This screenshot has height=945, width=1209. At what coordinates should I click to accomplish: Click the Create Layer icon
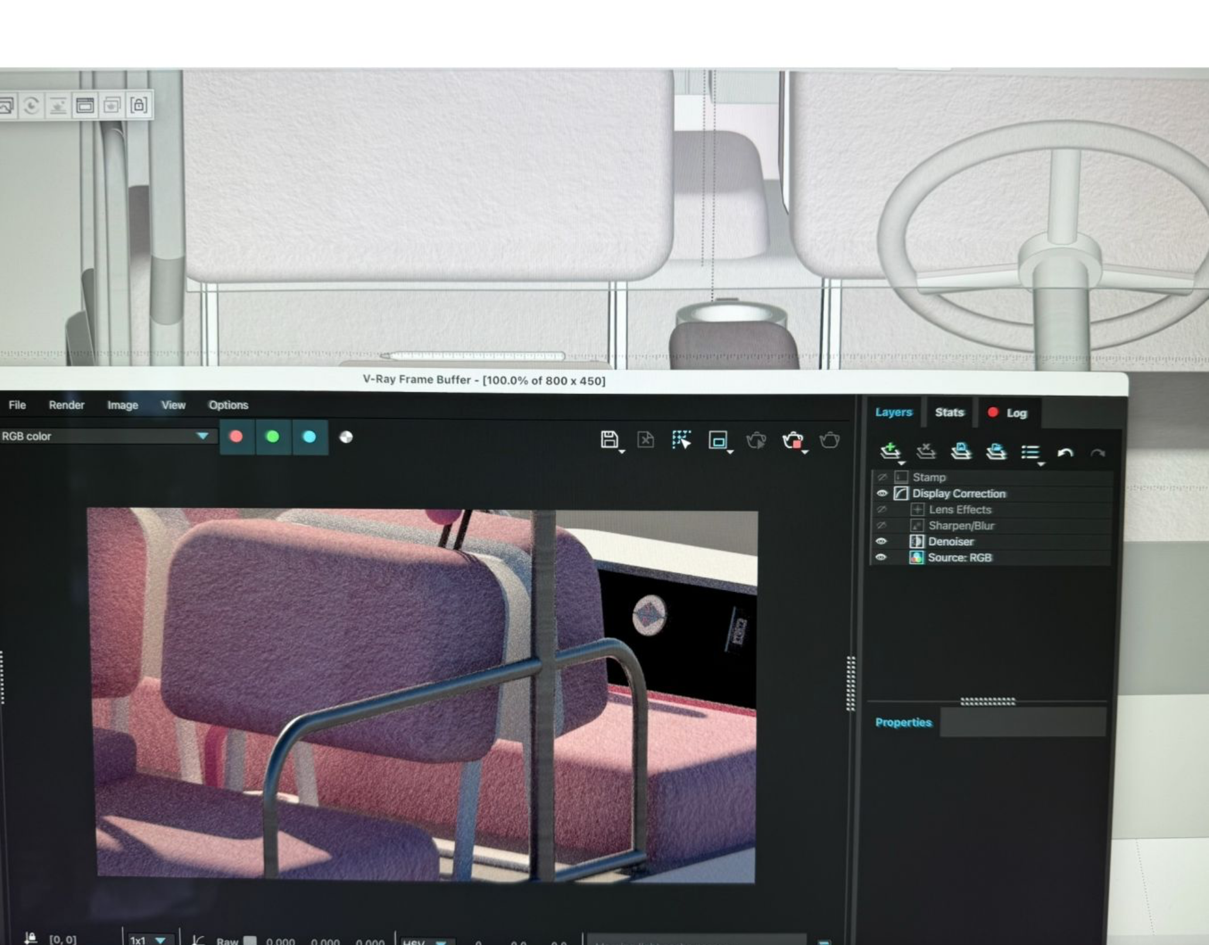tap(890, 451)
